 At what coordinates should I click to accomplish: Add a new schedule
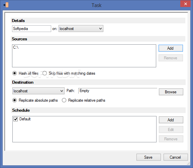171,120
